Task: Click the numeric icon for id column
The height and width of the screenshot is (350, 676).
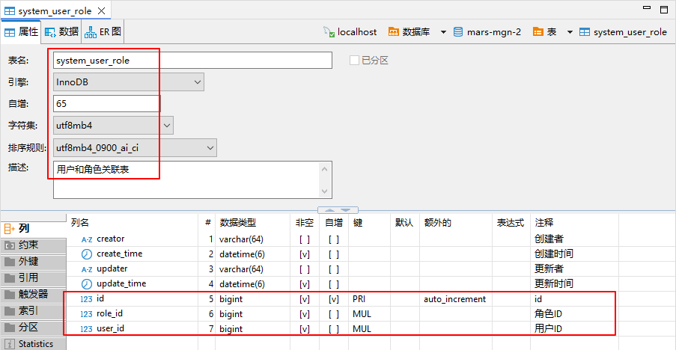Action: (x=87, y=298)
